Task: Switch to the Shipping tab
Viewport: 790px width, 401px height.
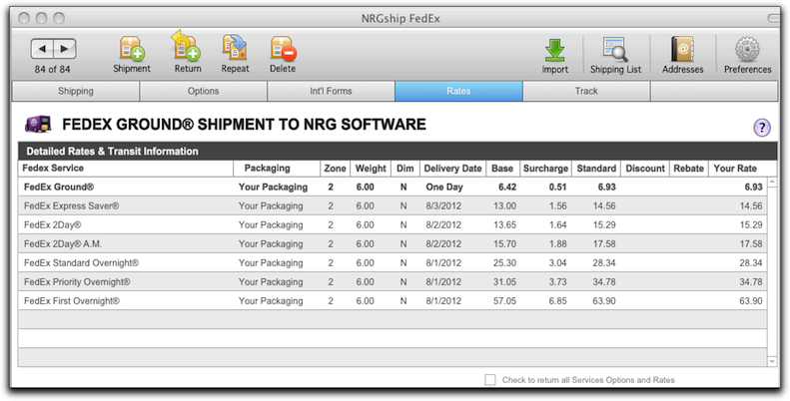Action: [x=76, y=92]
